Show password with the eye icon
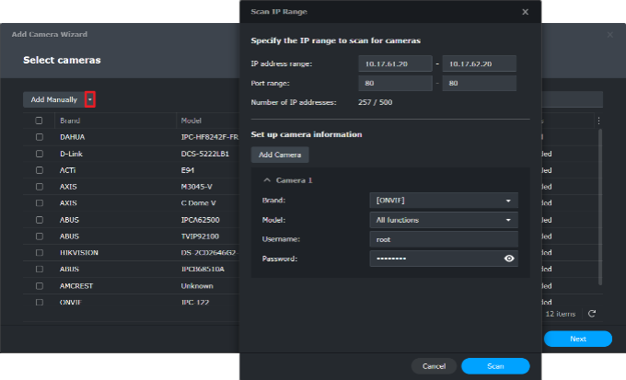This screenshot has height=380, width=626. coord(508,259)
